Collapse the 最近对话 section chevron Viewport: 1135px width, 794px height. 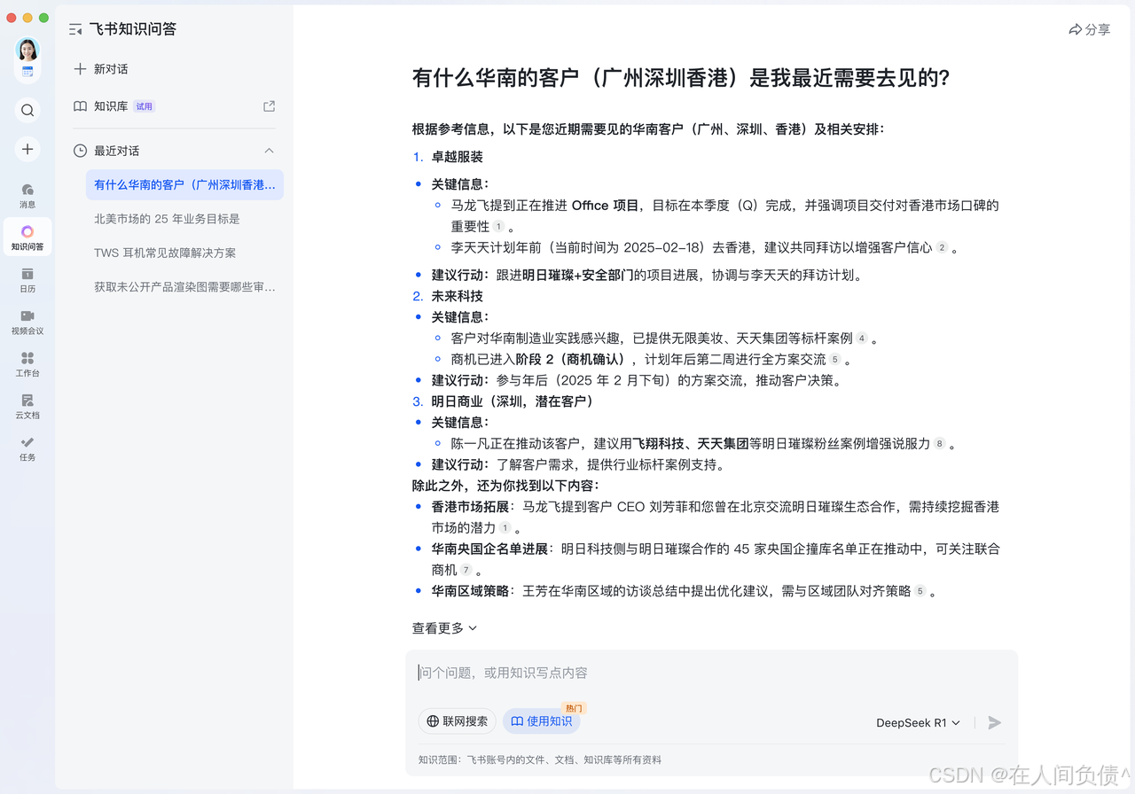tap(270, 151)
